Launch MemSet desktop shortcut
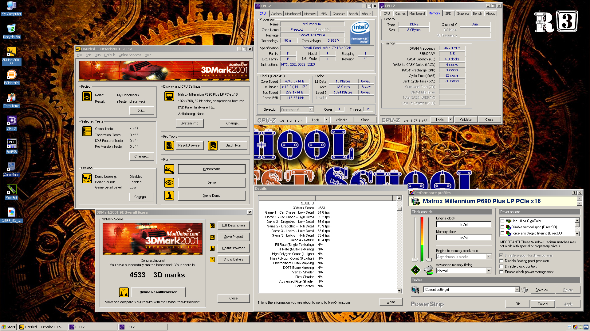590x331 pixels. 11,192
